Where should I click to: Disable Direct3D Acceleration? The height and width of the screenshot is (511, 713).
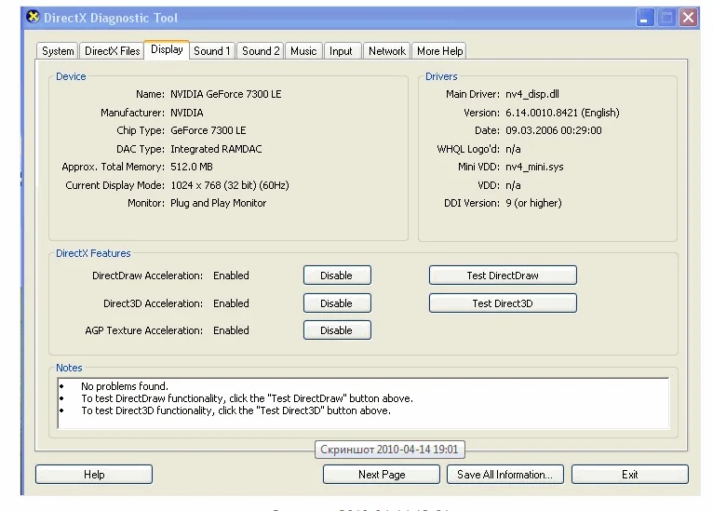point(336,303)
